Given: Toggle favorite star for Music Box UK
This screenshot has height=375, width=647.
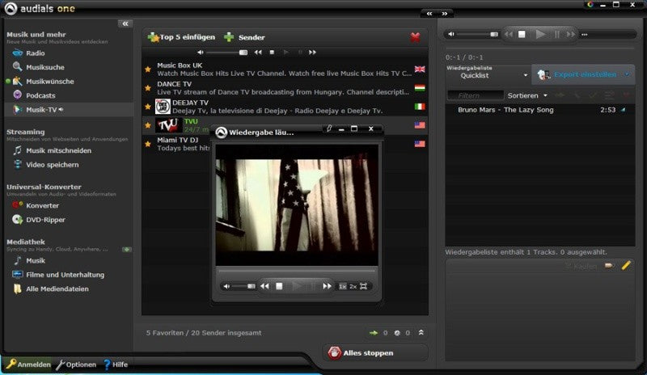Looking at the screenshot, I should point(148,70).
